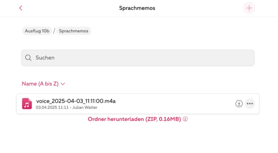Viewport: 278px width, 153px height.
Task: Click the (ZIP, 0.16MB) size text
Action: [163, 119]
